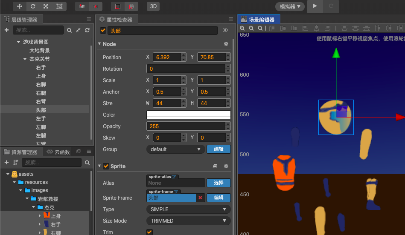The height and width of the screenshot is (235, 405).
Task: Open the Node section gear settings
Action: (x=226, y=44)
